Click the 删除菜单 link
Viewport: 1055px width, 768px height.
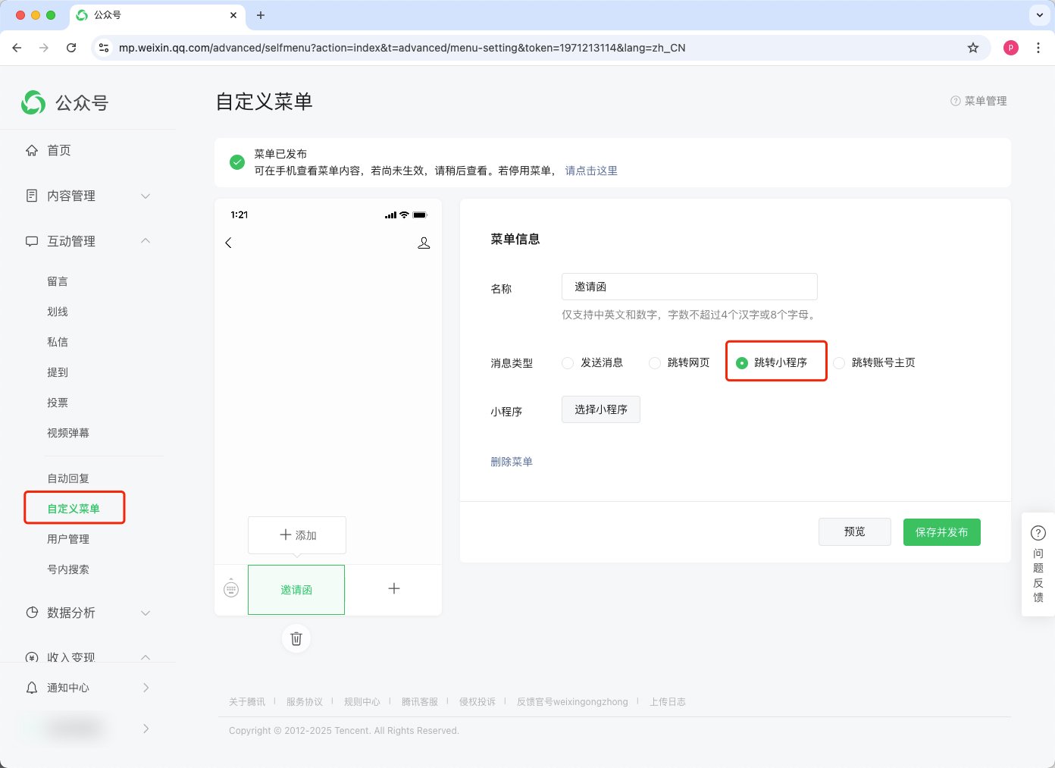512,462
